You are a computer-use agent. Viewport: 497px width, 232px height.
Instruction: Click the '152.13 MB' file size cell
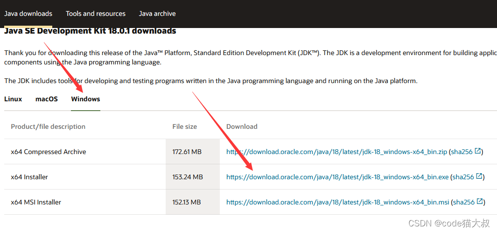(x=193, y=202)
